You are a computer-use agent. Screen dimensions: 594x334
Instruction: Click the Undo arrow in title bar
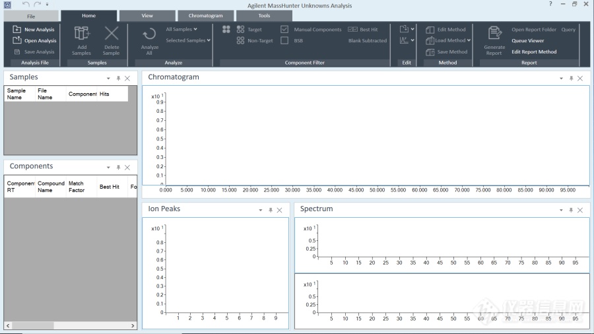25,4
